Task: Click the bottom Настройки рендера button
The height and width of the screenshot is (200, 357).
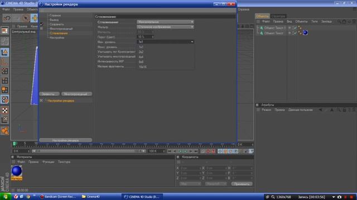Action: click(x=66, y=141)
